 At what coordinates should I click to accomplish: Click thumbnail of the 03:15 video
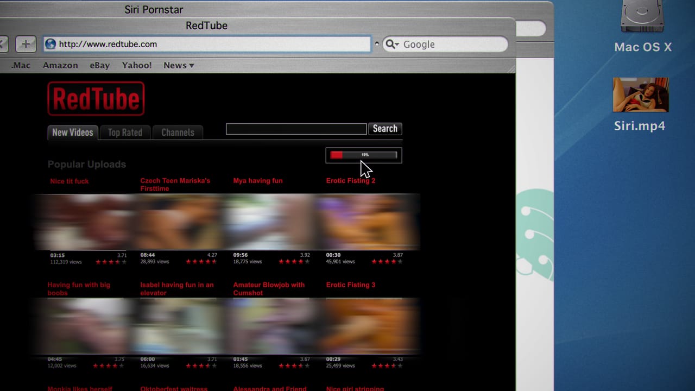(x=87, y=222)
